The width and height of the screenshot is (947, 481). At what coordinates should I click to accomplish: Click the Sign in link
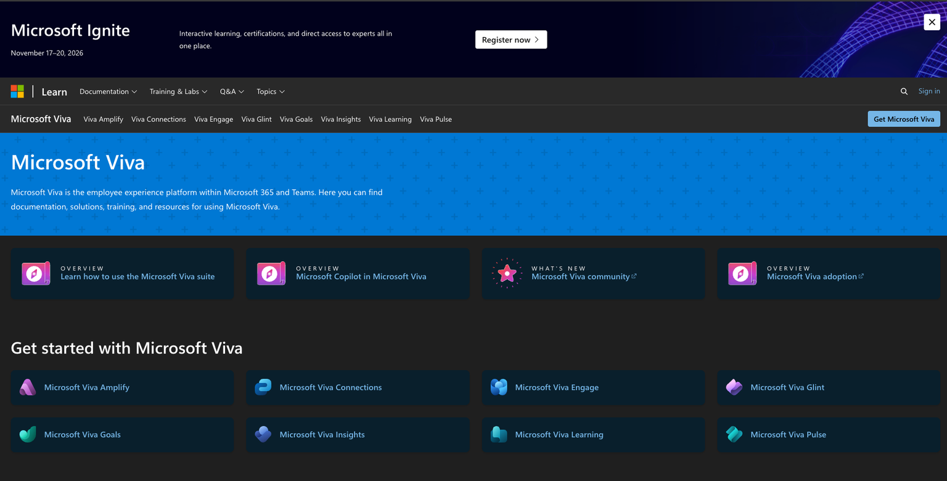[929, 91]
